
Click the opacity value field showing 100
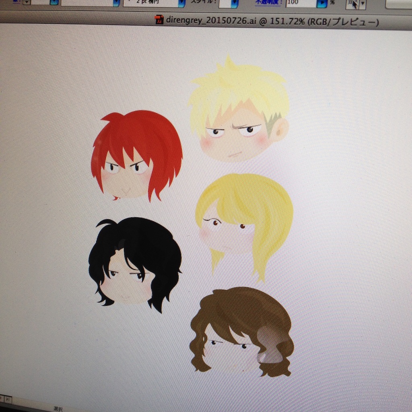click(x=301, y=3)
